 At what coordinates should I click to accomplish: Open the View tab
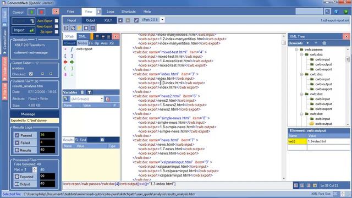pyautogui.click(x=89, y=12)
